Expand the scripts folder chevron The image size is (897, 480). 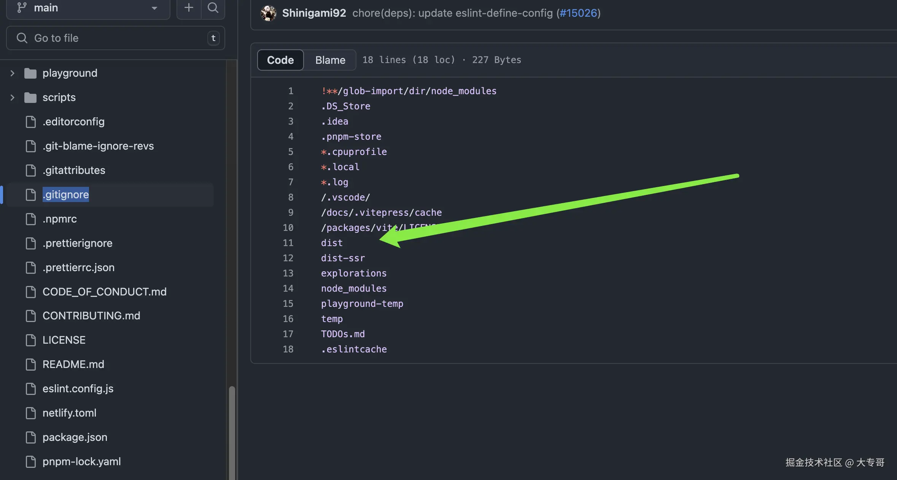coord(12,97)
